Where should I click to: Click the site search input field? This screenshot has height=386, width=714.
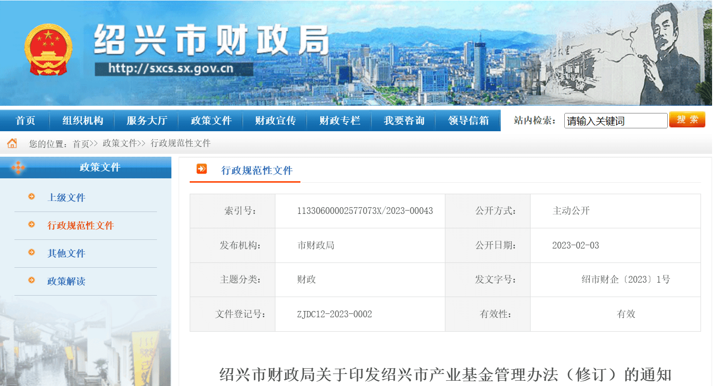coord(616,121)
